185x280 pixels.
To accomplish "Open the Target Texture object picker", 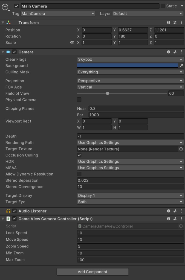I will point(181,149).
